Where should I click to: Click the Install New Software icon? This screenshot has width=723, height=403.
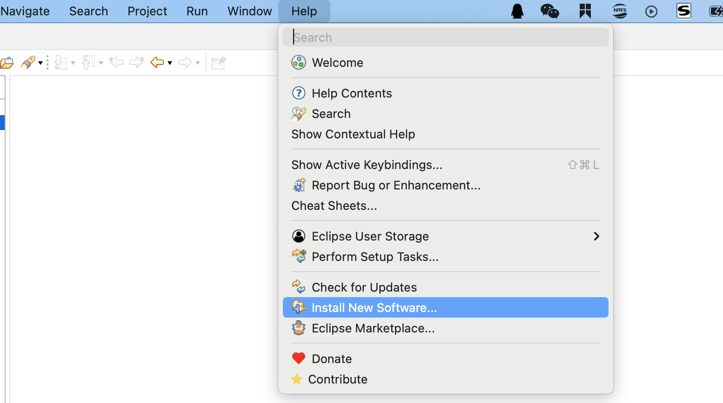(298, 307)
